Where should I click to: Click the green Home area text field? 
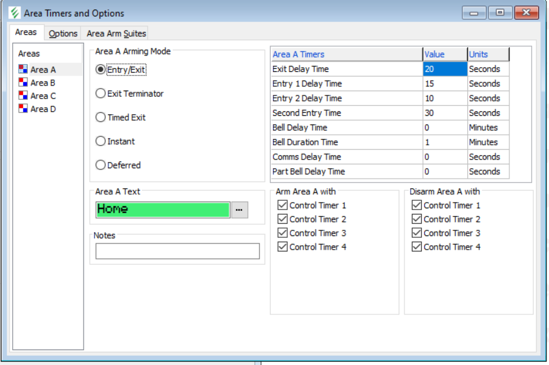click(x=163, y=210)
